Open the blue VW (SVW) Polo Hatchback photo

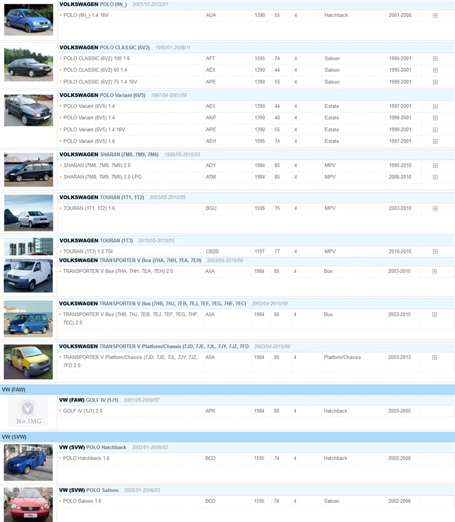28,462
